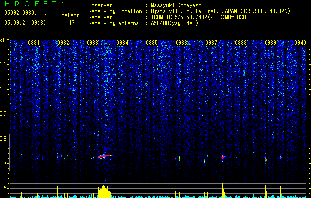The width and height of the screenshot is (311, 198).
Task: Click the 0937 time marker
Action: (211, 43)
